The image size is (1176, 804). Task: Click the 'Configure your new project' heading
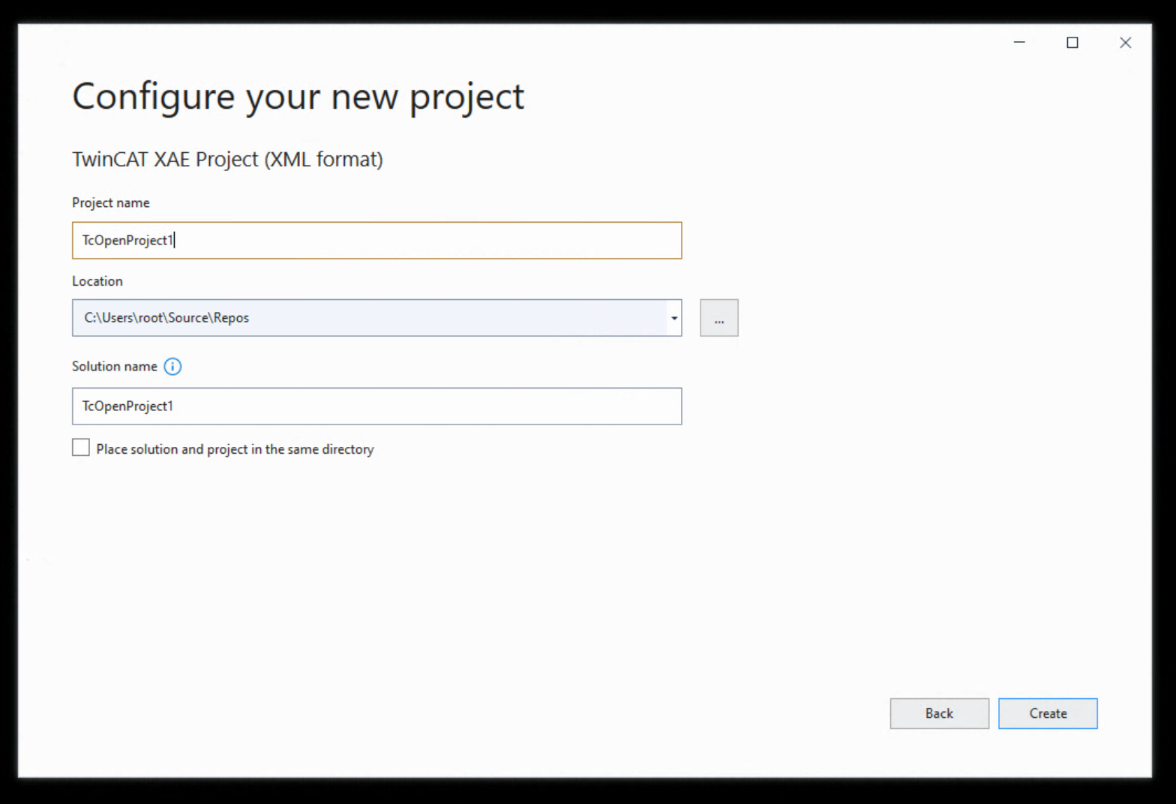coord(298,97)
